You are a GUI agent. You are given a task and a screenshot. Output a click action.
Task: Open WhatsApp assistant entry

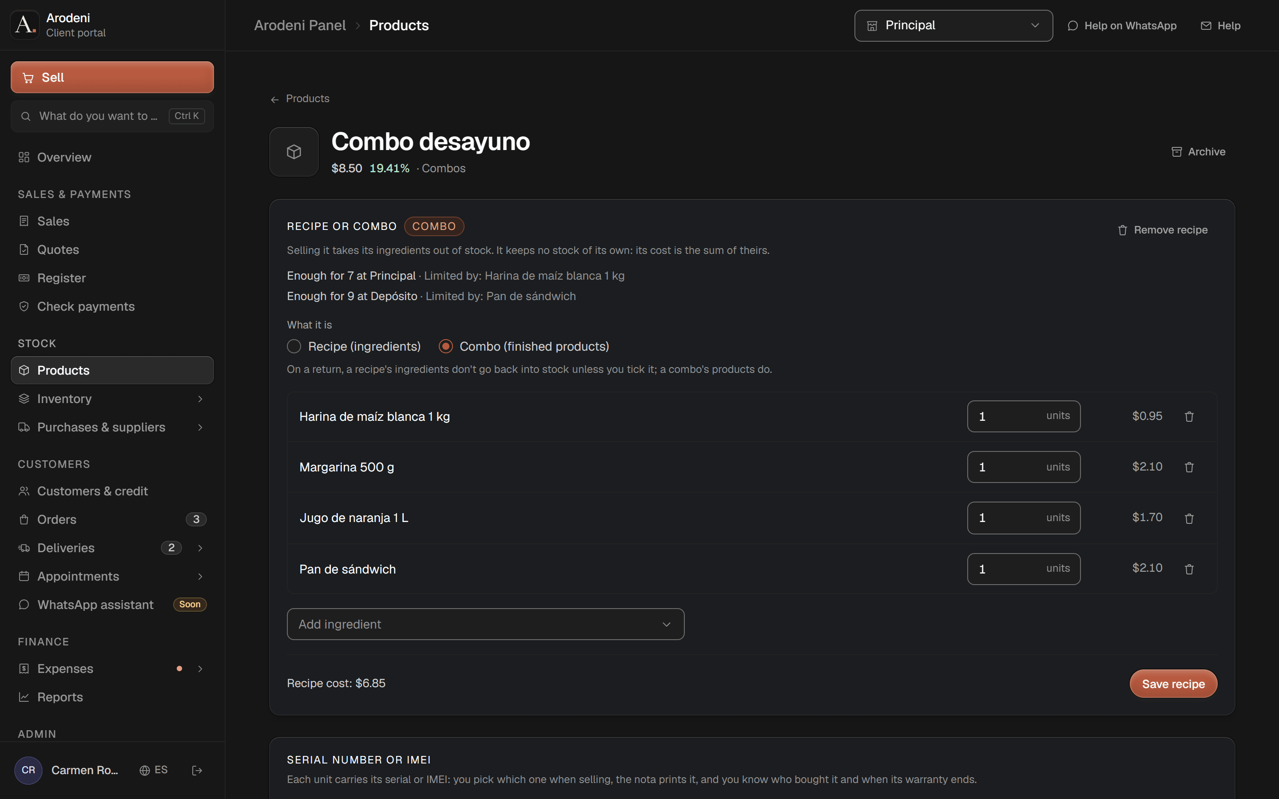coord(112,605)
